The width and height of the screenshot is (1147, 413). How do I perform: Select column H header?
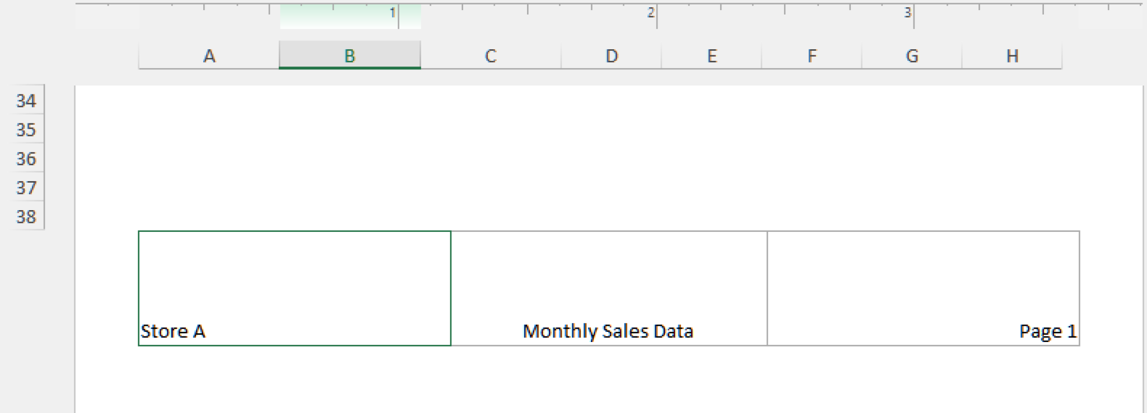1011,54
